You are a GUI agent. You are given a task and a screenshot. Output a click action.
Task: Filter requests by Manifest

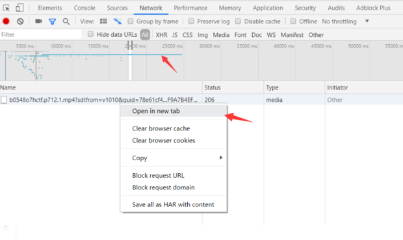[292, 35]
